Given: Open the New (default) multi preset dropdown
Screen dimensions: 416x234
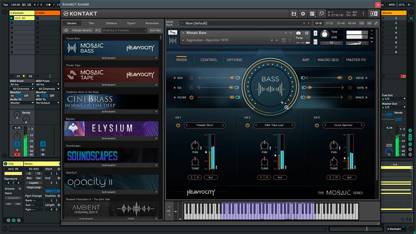Looking at the screenshot, I should 182,23.
